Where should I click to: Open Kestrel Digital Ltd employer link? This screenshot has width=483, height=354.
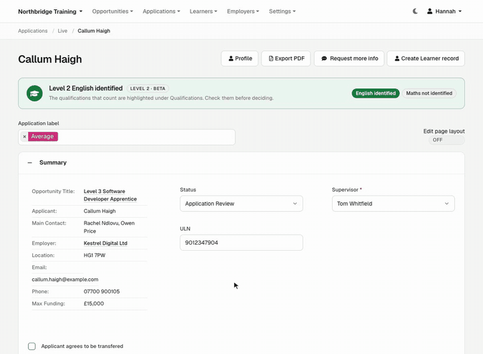[x=105, y=243]
